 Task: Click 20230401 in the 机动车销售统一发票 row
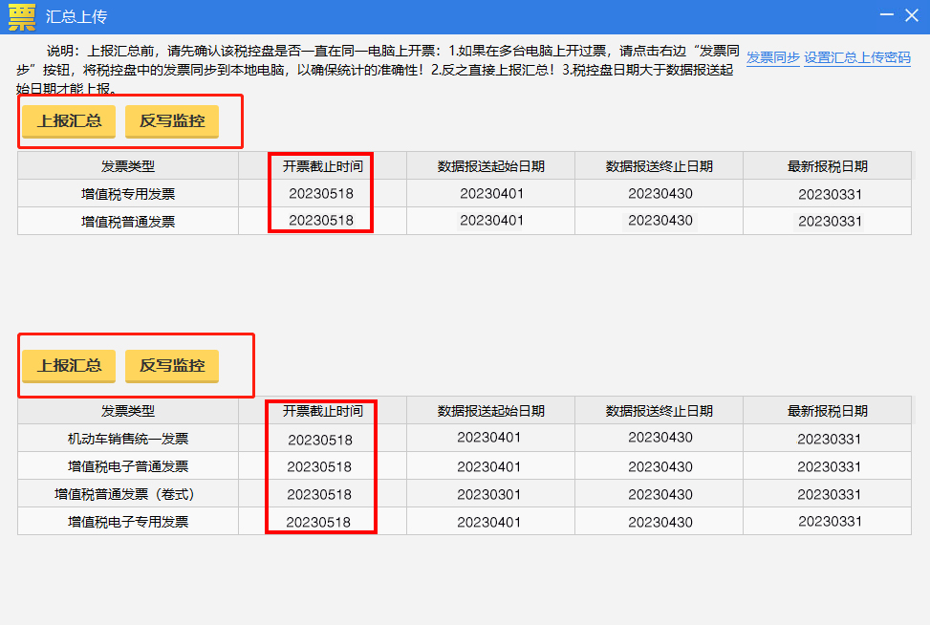488,438
